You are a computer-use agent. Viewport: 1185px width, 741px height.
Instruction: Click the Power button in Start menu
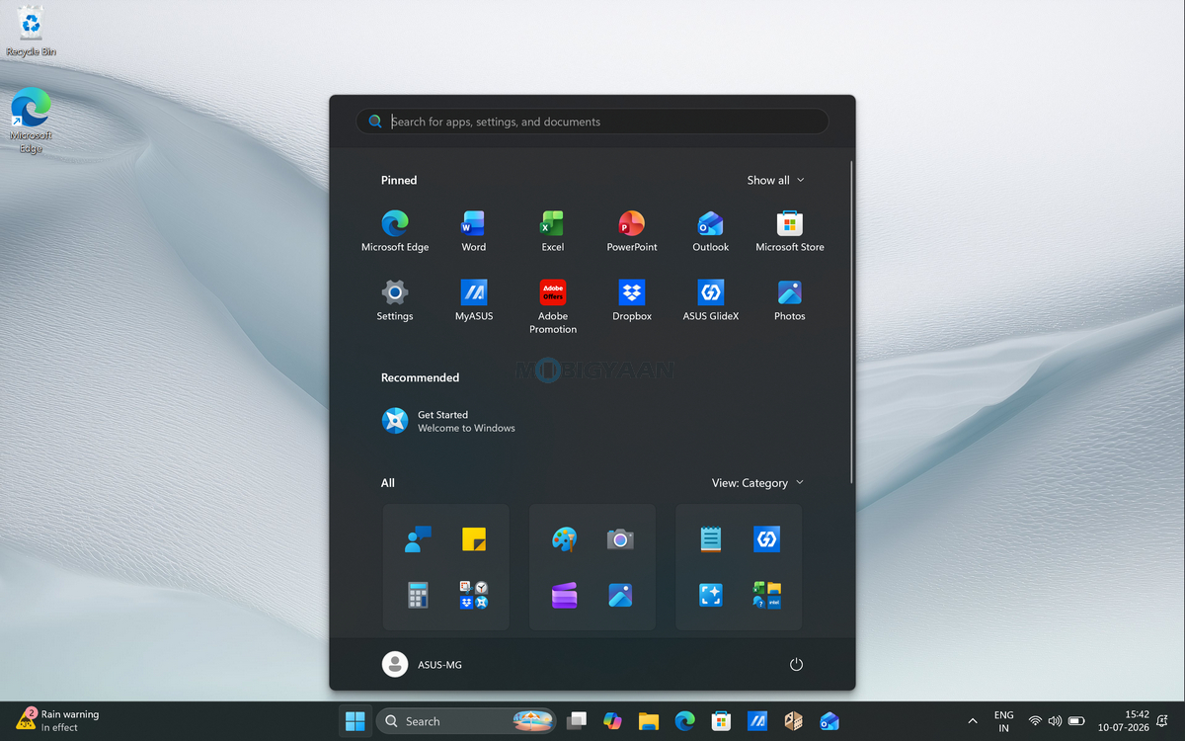click(796, 665)
